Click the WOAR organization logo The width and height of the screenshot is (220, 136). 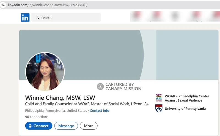[x=159, y=98]
